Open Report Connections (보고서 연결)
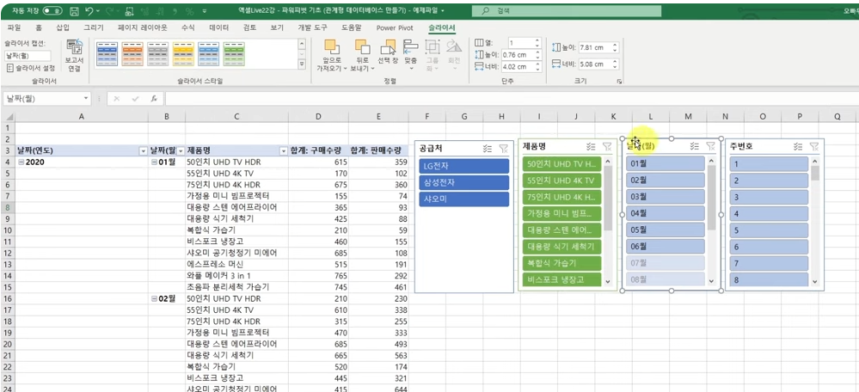Screen dimensions: 859x392 tap(74, 56)
